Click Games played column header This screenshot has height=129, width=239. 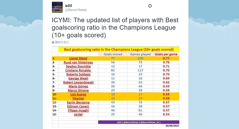pos(141,54)
